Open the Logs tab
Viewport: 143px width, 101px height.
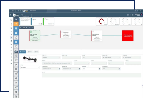36,52
